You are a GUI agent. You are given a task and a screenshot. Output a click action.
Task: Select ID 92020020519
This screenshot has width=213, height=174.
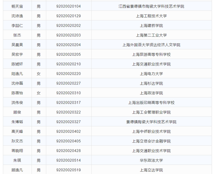point(69,170)
